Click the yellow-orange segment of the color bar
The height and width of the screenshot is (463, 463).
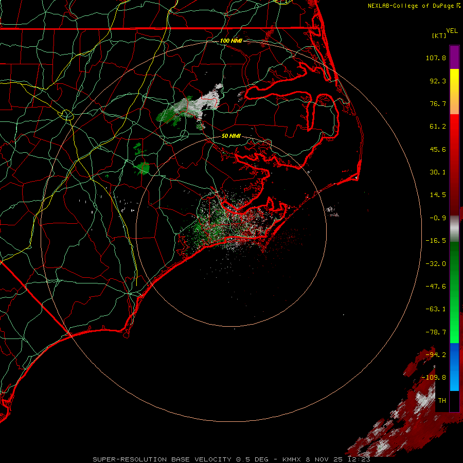454,92
